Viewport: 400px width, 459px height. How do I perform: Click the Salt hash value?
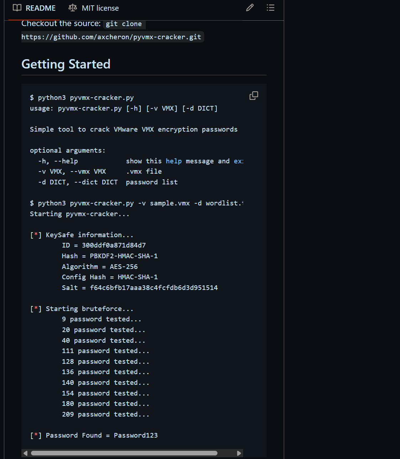click(154, 288)
